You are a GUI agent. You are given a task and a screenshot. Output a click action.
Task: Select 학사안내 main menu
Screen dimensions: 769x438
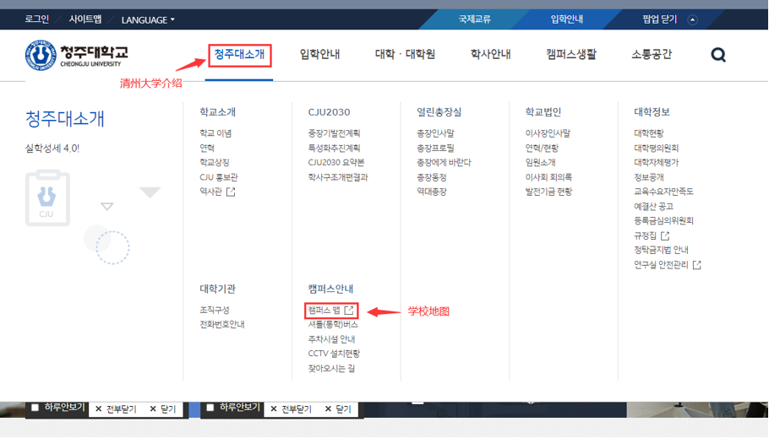[x=490, y=54]
